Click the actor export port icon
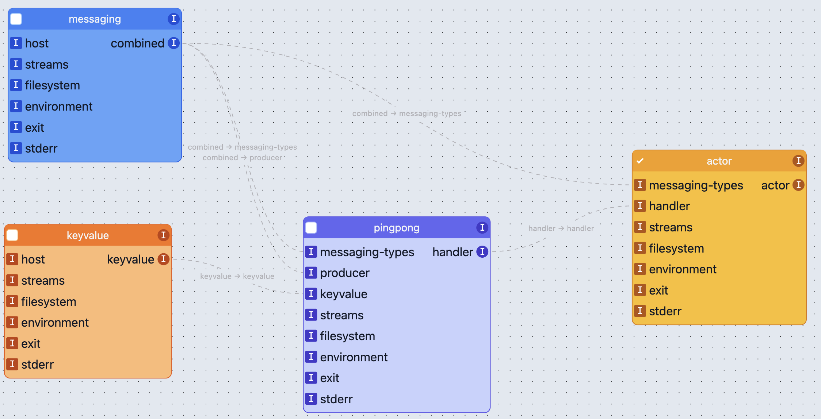This screenshot has width=821, height=419. (798, 185)
